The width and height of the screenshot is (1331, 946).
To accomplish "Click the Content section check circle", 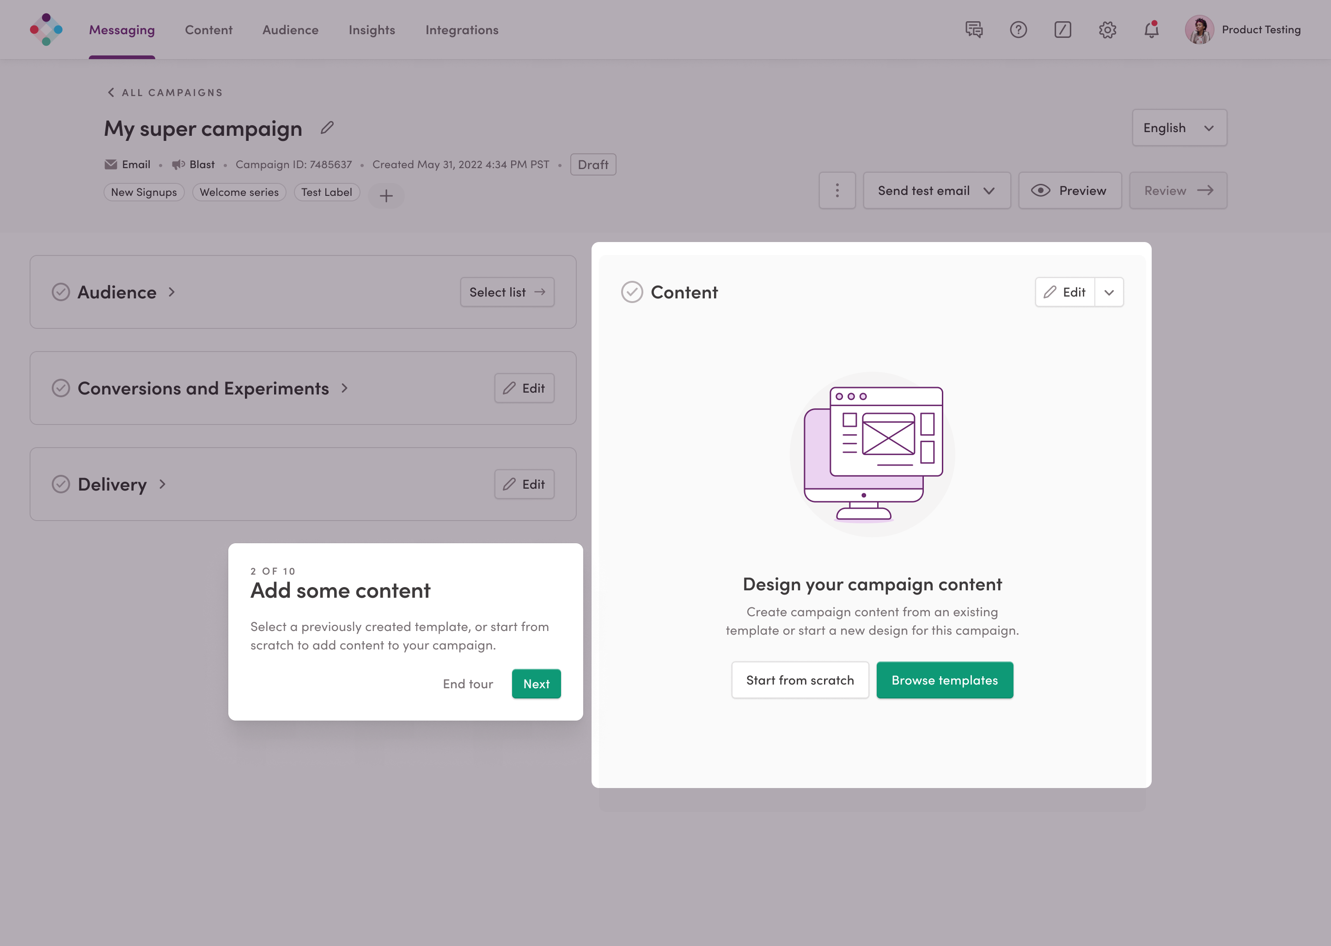I will tap(632, 292).
